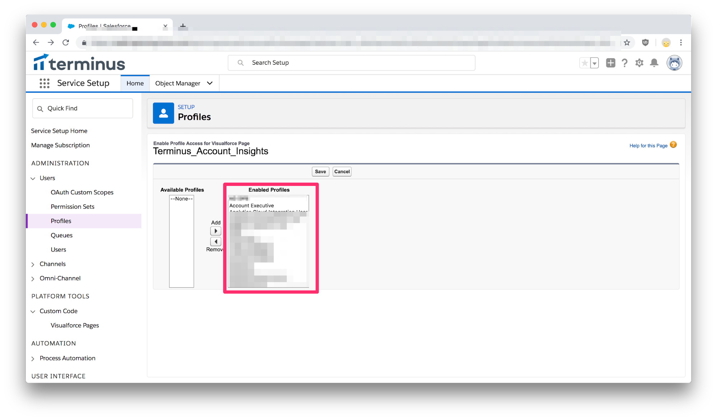Click the Remove arrow button

pyautogui.click(x=216, y=241)
